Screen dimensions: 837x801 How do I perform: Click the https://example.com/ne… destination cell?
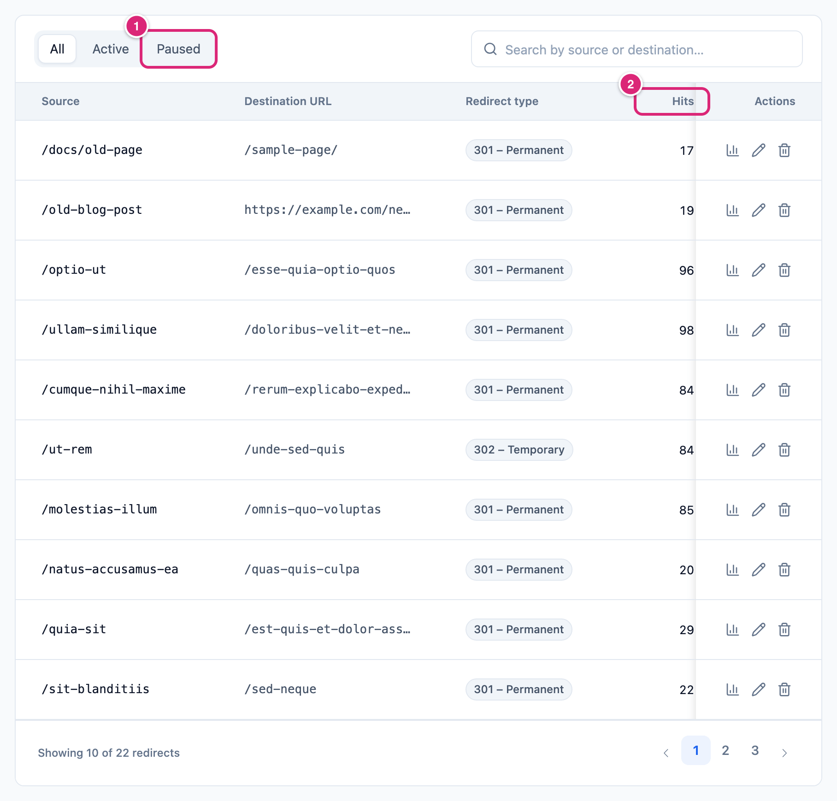[327, 210]
